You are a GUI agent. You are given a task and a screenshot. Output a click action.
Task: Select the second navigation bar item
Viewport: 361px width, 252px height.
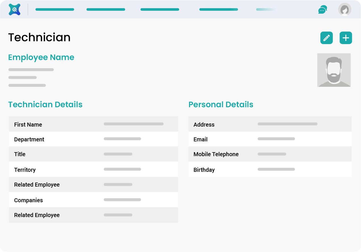[x=106, y=9]
